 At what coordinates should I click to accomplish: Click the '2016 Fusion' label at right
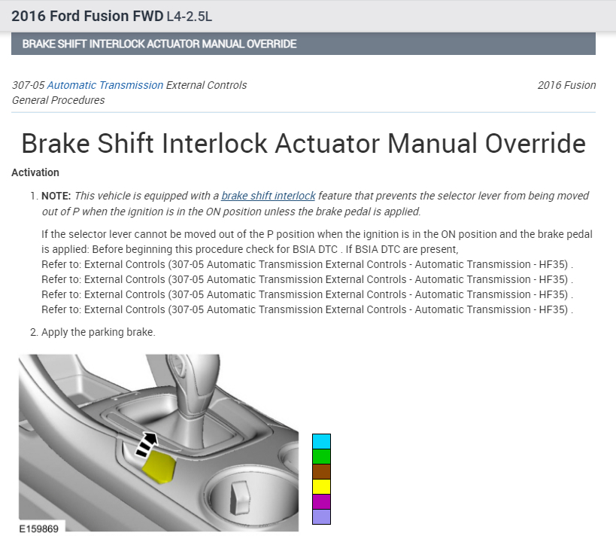point(566,85)
